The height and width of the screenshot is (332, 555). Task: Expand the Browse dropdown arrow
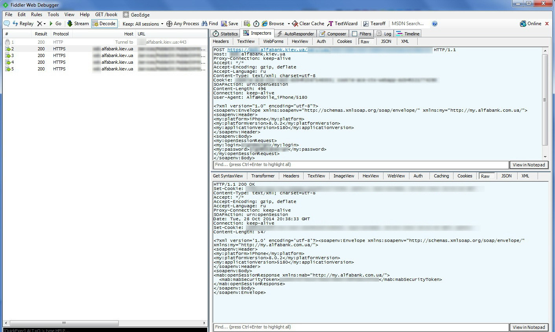pos(289,24)
